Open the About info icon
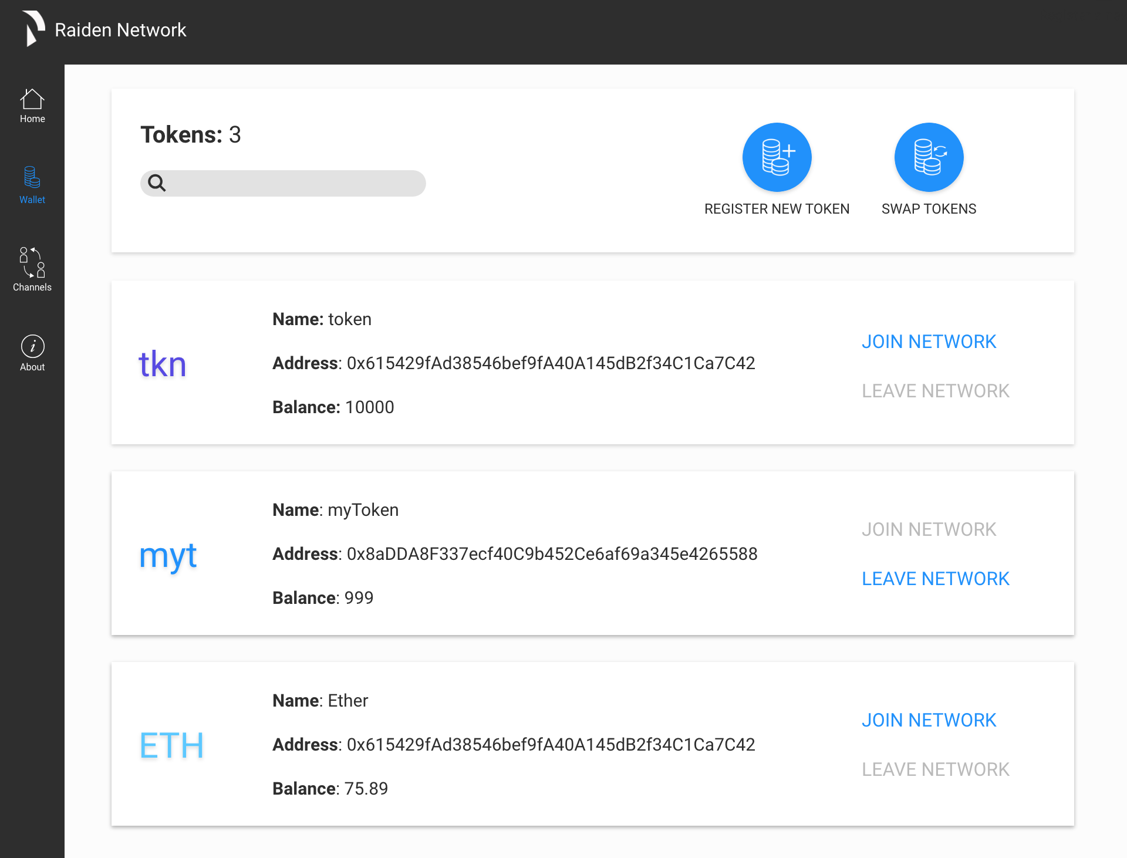 point(32,346)
